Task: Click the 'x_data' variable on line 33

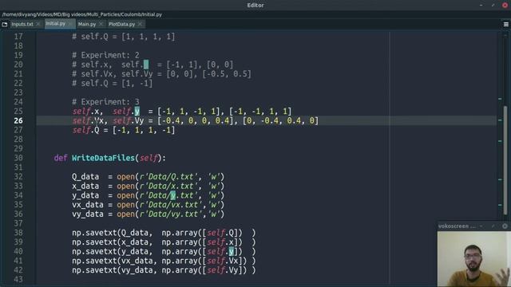Action: 85,186
